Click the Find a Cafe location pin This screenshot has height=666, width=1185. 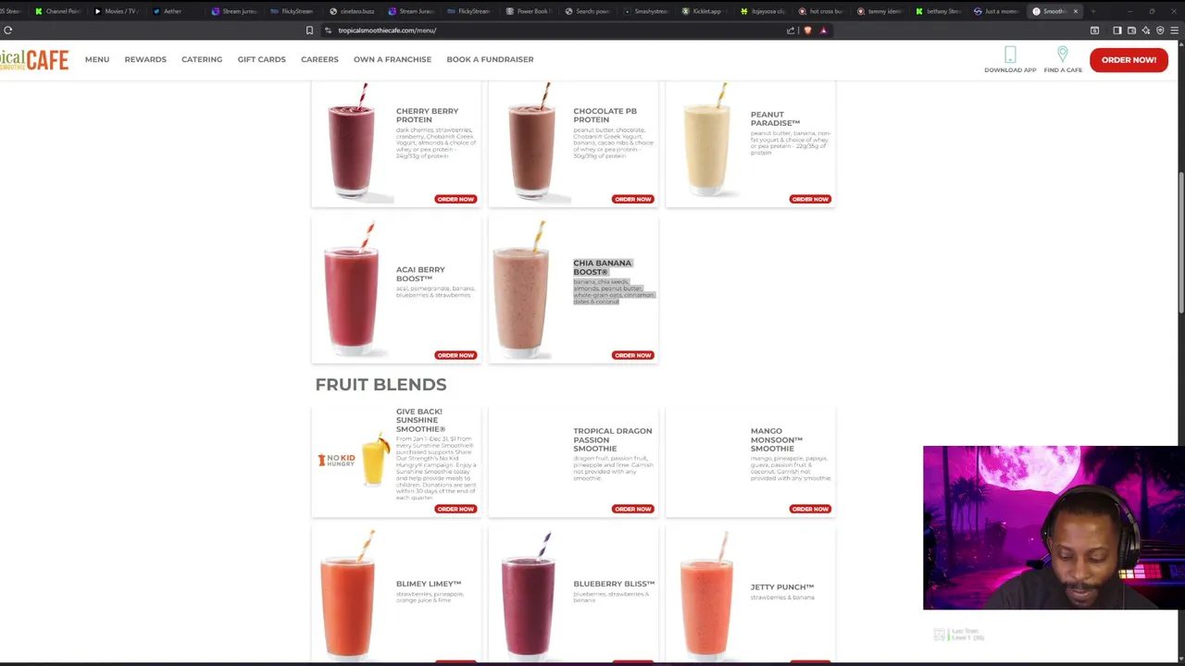1063,55
